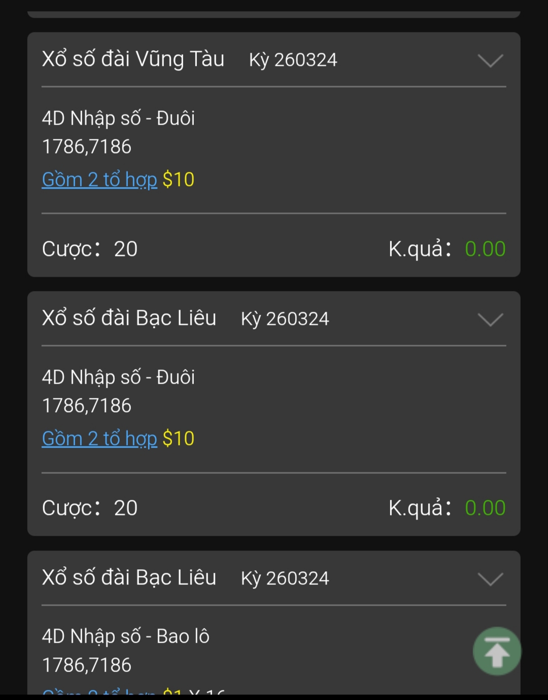Open 'Gồm 2 tổ hợp' link in Bạc Liêu Đuôi card
548x700 pixels.
(x=99, y=438)
